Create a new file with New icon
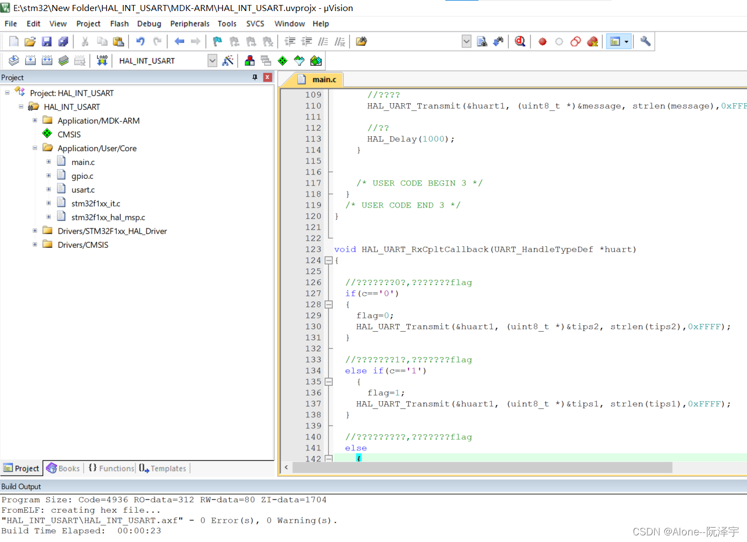 point(14,41)
